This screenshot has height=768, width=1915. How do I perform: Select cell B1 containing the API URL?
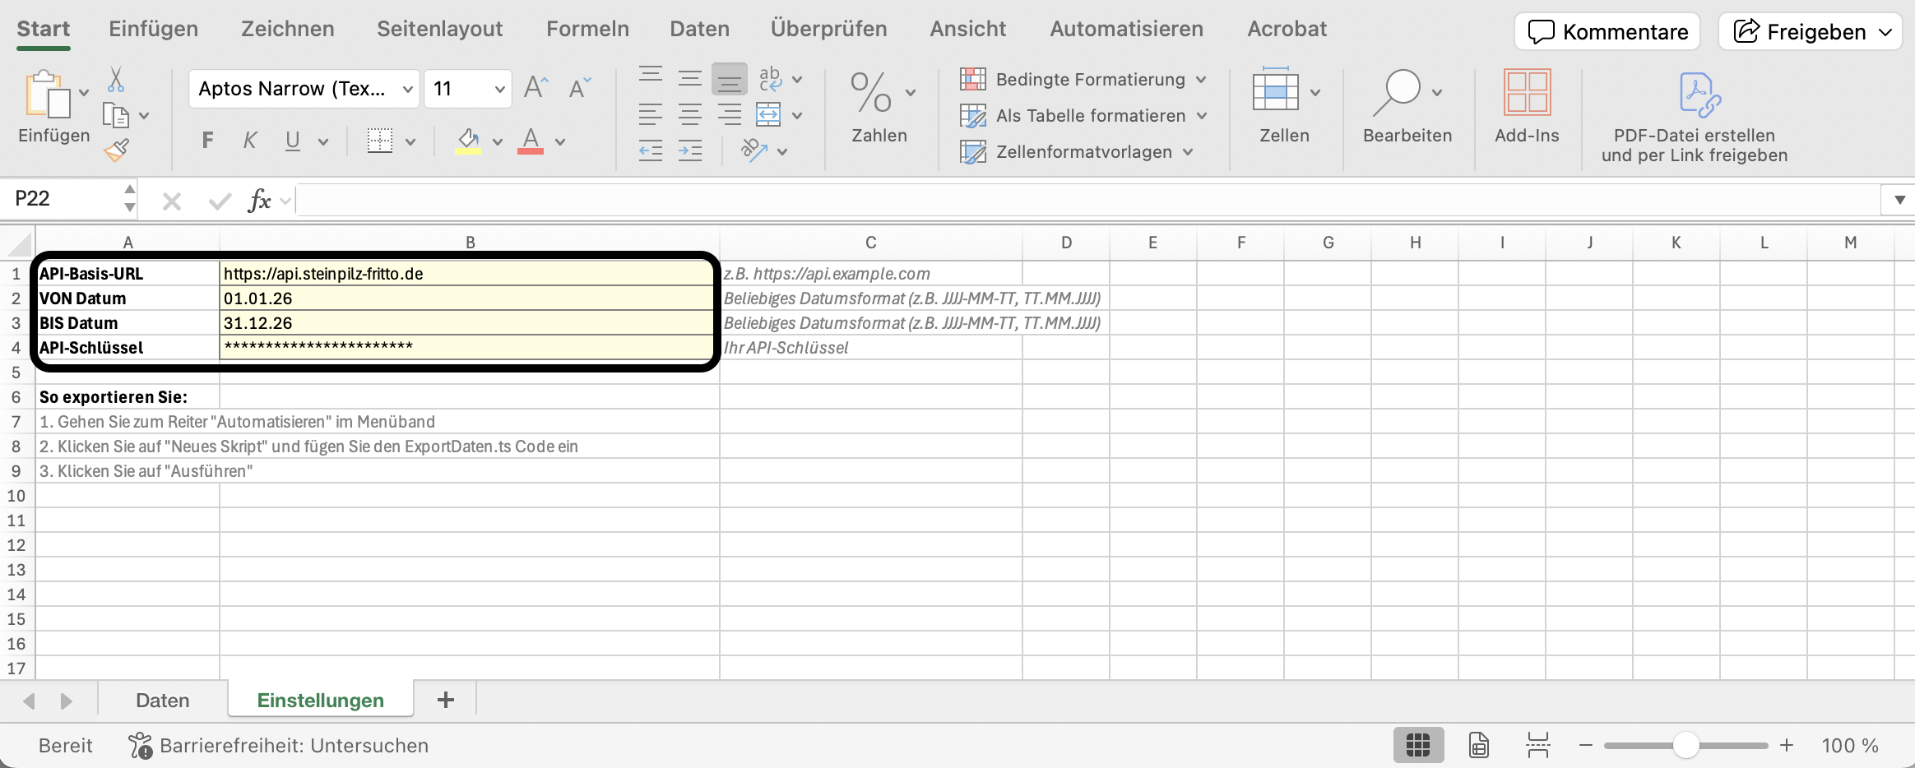(x=467, y=274)
